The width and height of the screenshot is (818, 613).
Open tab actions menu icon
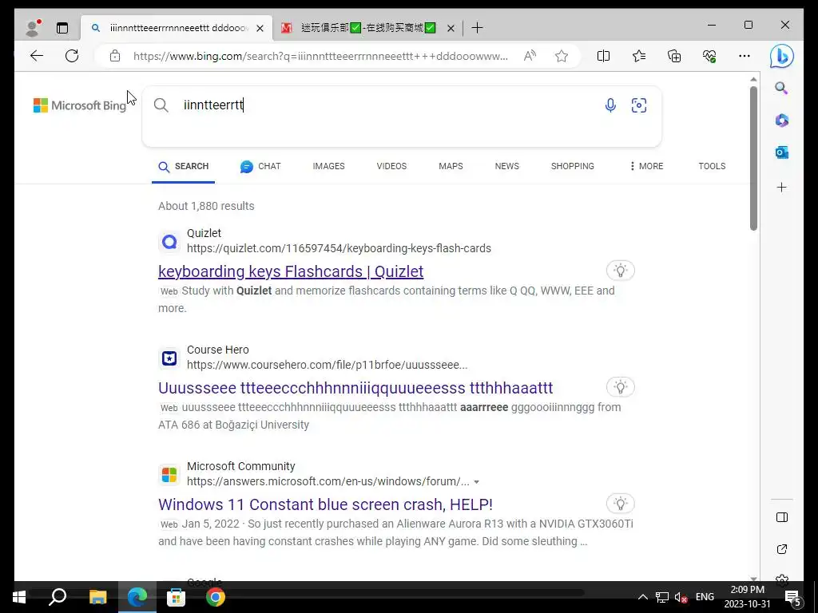click(62, 28)
